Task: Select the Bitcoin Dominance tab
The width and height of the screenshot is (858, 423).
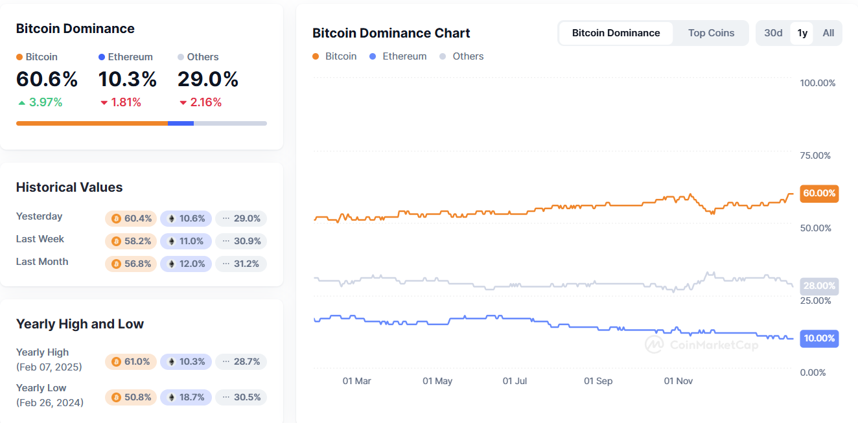Action: tap(616, 33)
